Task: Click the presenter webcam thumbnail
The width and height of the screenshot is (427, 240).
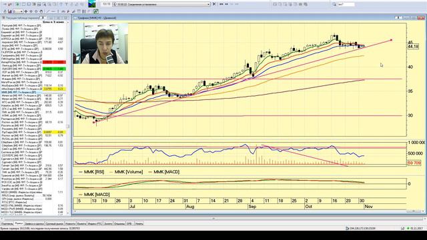Action: (x=101, y=43)
